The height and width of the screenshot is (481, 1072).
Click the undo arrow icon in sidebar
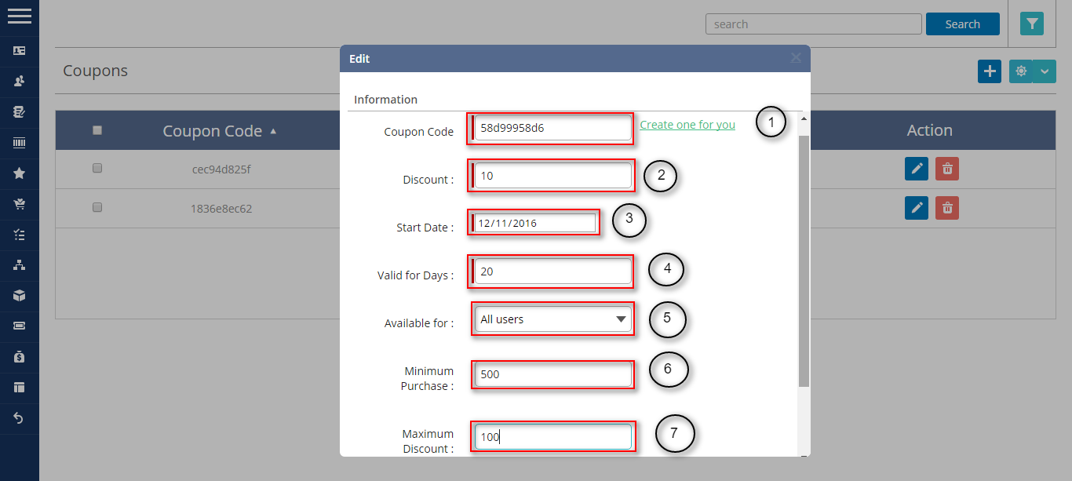pos(20,418)
